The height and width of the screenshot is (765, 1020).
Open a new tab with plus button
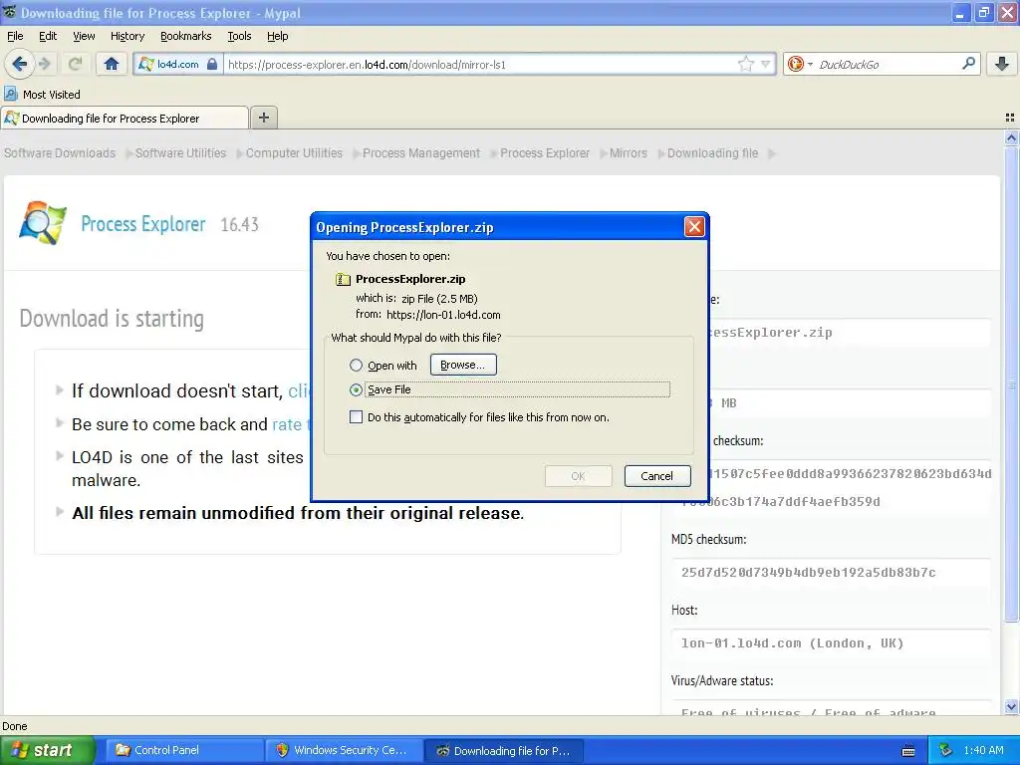[264, 118]
